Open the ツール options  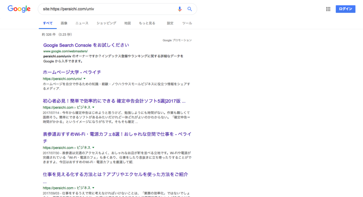(187, 23)
